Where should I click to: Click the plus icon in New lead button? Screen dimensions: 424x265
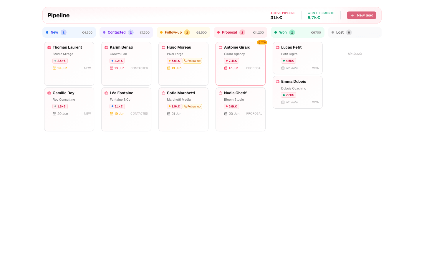352,15
